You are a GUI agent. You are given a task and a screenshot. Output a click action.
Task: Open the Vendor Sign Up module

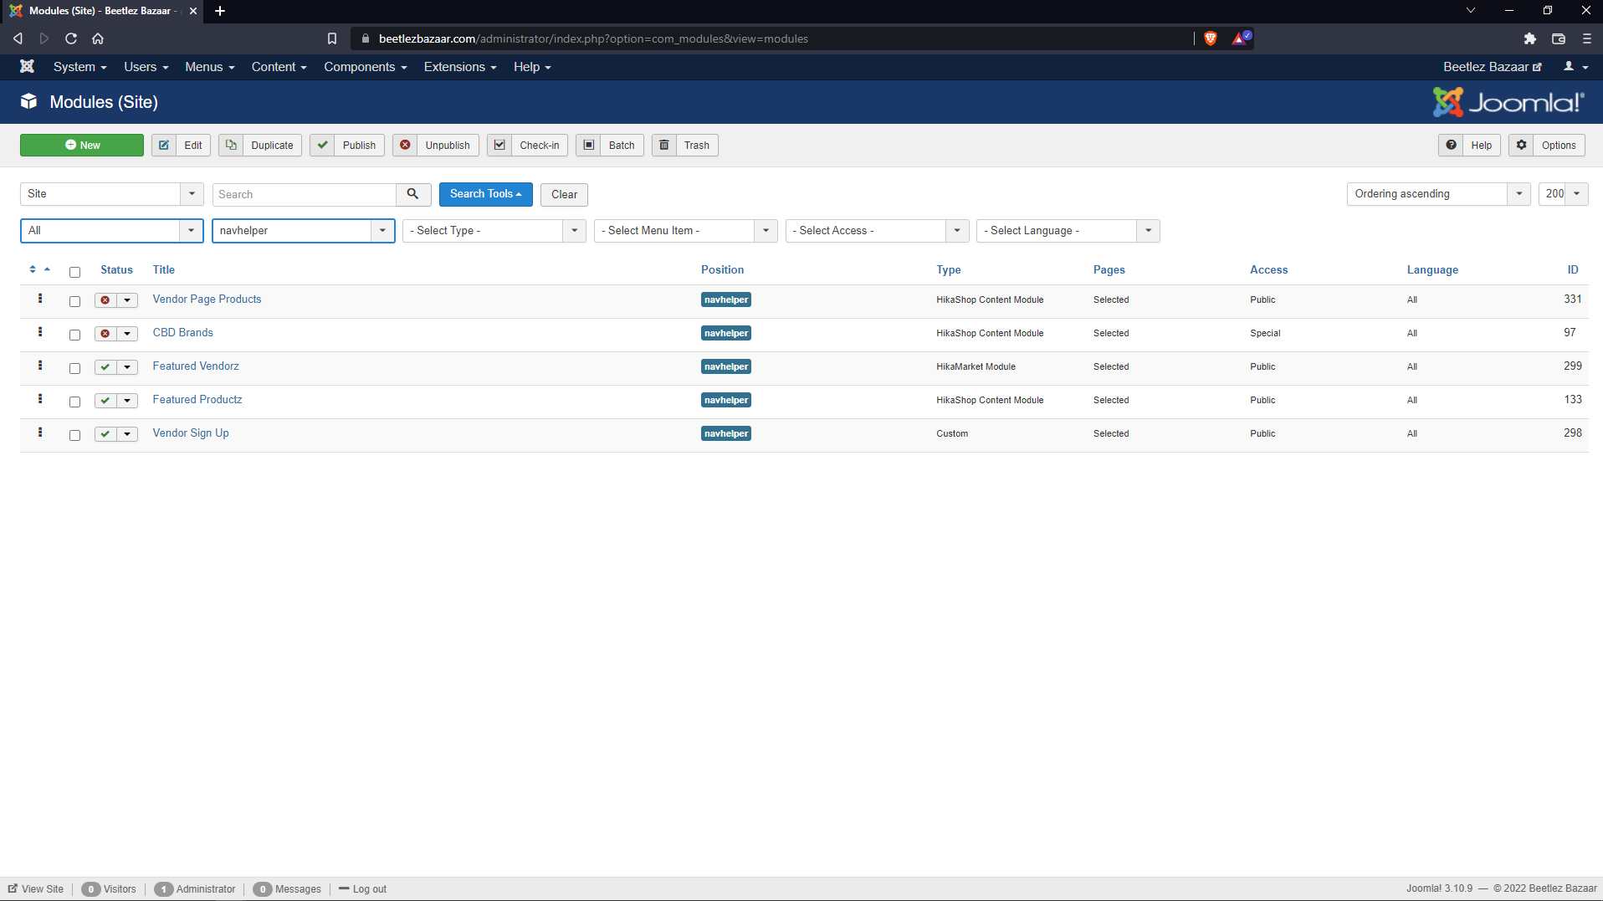coord(191,433)
